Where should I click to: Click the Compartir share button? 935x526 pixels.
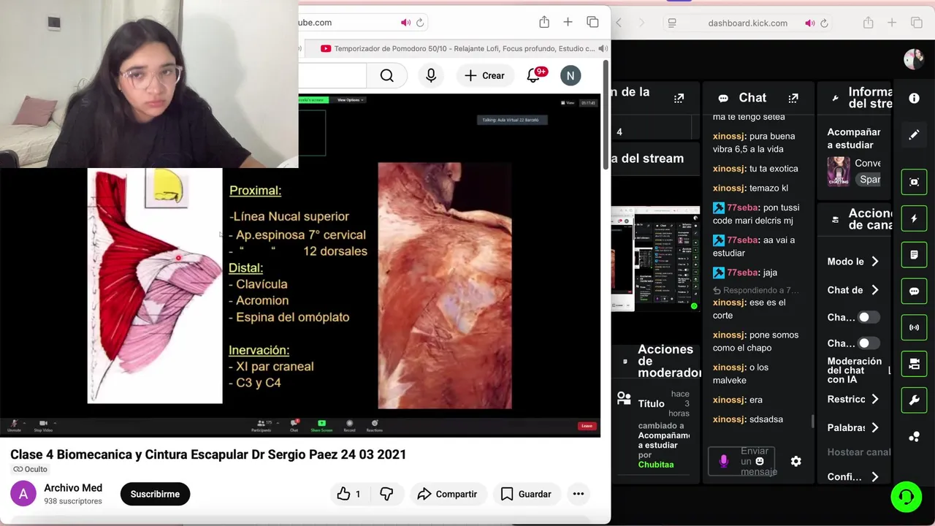point(447,494)
